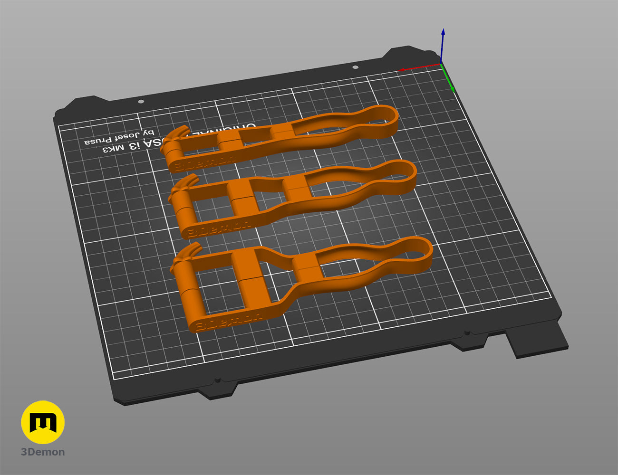Click the 3Demon text label under logo
The width and height of the screenshot is (618, 475).
point(43,452)
